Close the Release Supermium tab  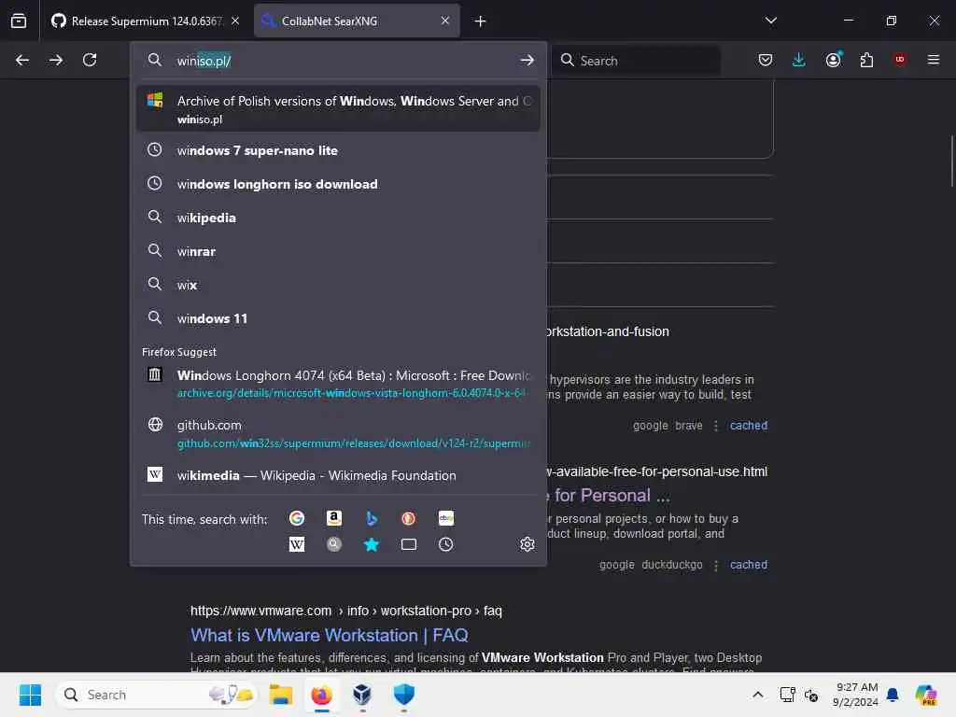[235, 21]
